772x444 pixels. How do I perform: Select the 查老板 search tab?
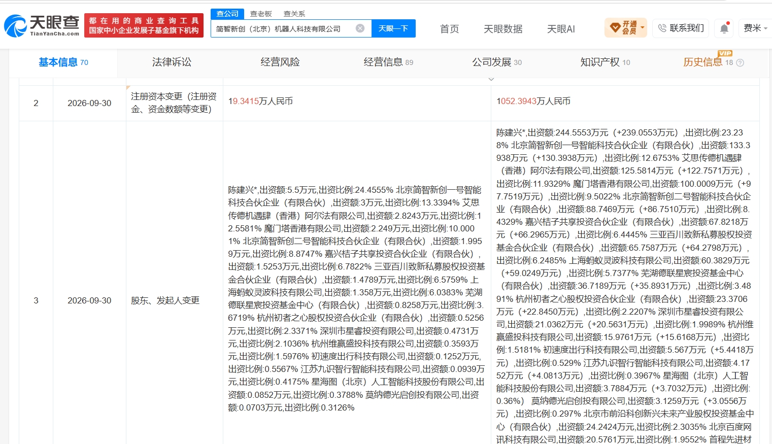pyautogui.click(x=261, y=14)
